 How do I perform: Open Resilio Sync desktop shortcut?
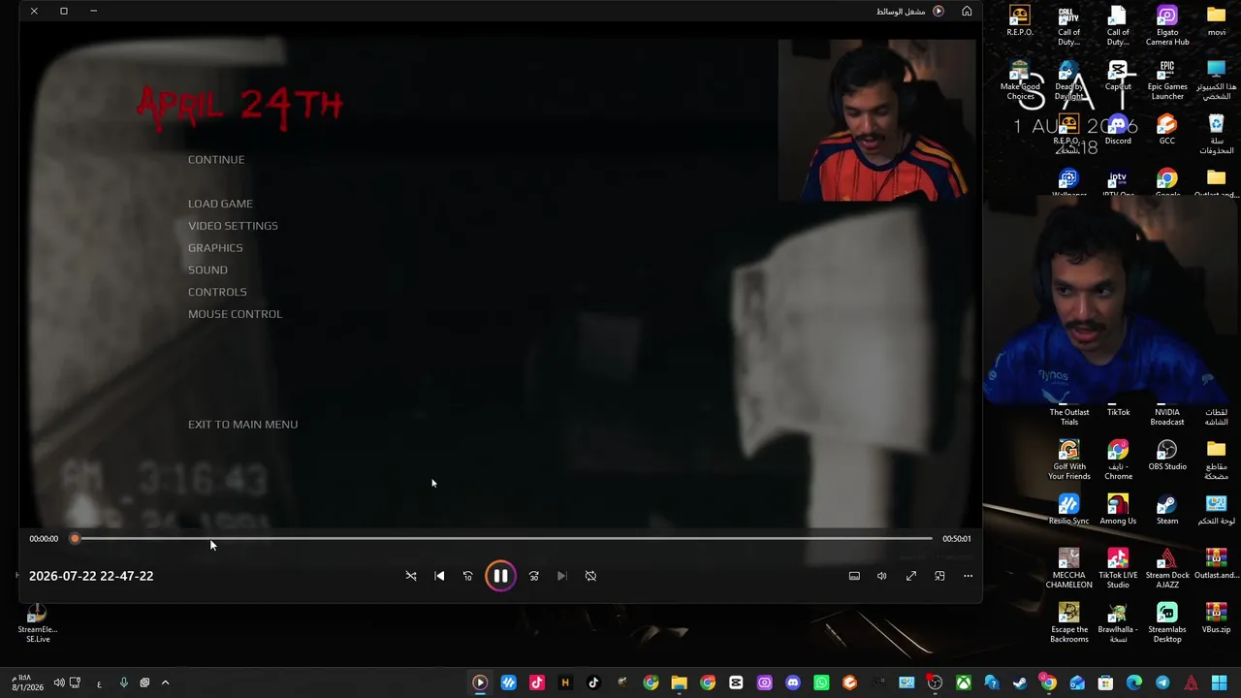1069,511
